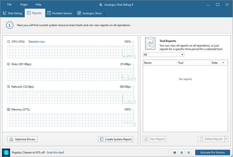The height and width of the screenshot is (157, 233).
Task: Click the info circle icon
Action: click(x=10, y=25)
